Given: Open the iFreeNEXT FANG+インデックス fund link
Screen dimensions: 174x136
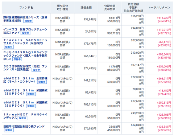Looking at the screenshot, I should coord(25,116).
